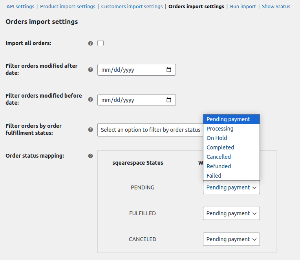Click help icon beside Order status mapping
This screenshot has width=300, height=260.
coord(91,156)
